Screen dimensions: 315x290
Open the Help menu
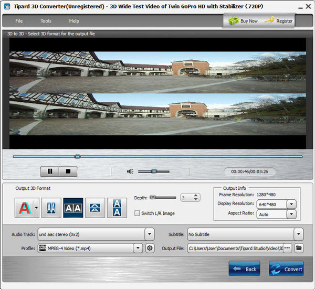pyautogui.click(x=74, y=21)
